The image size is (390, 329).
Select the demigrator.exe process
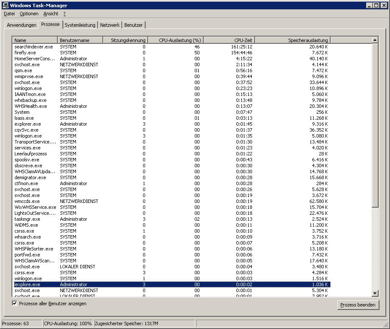coord(172,178)
